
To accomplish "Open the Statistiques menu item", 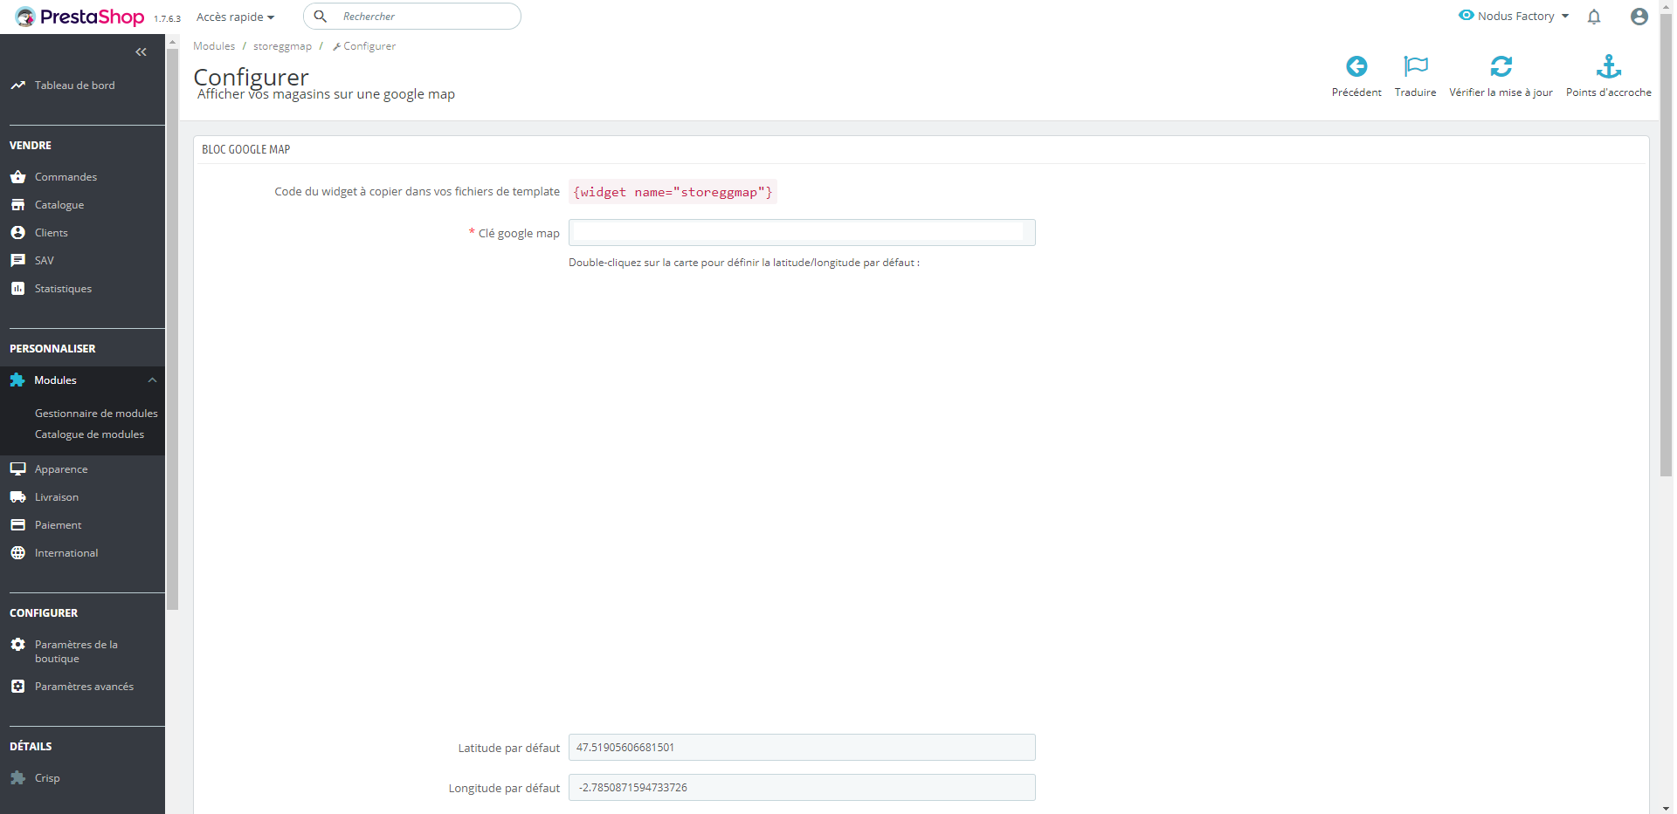I will point(63,289).
